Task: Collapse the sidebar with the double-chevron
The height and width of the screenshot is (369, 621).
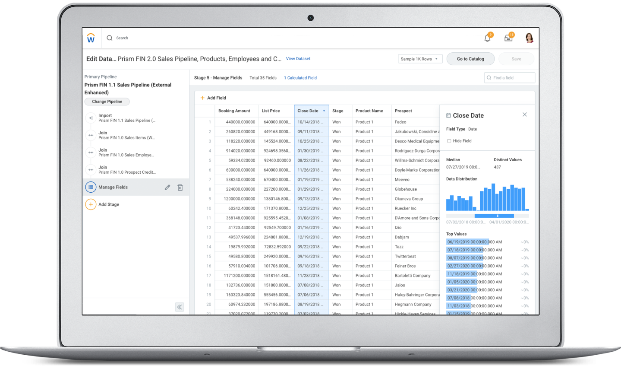Action: click(x=180, y=307)
